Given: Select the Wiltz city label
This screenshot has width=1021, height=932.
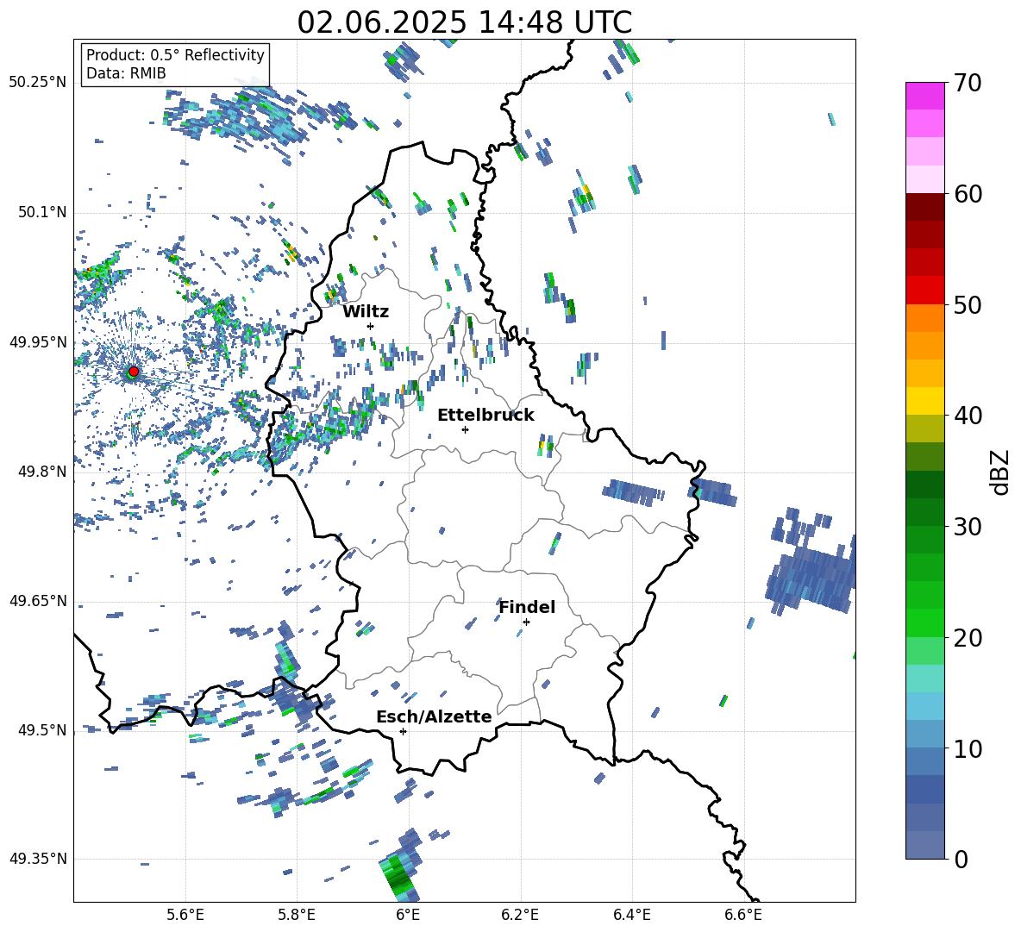Looking at the screenshot, I should click(366, 312).
